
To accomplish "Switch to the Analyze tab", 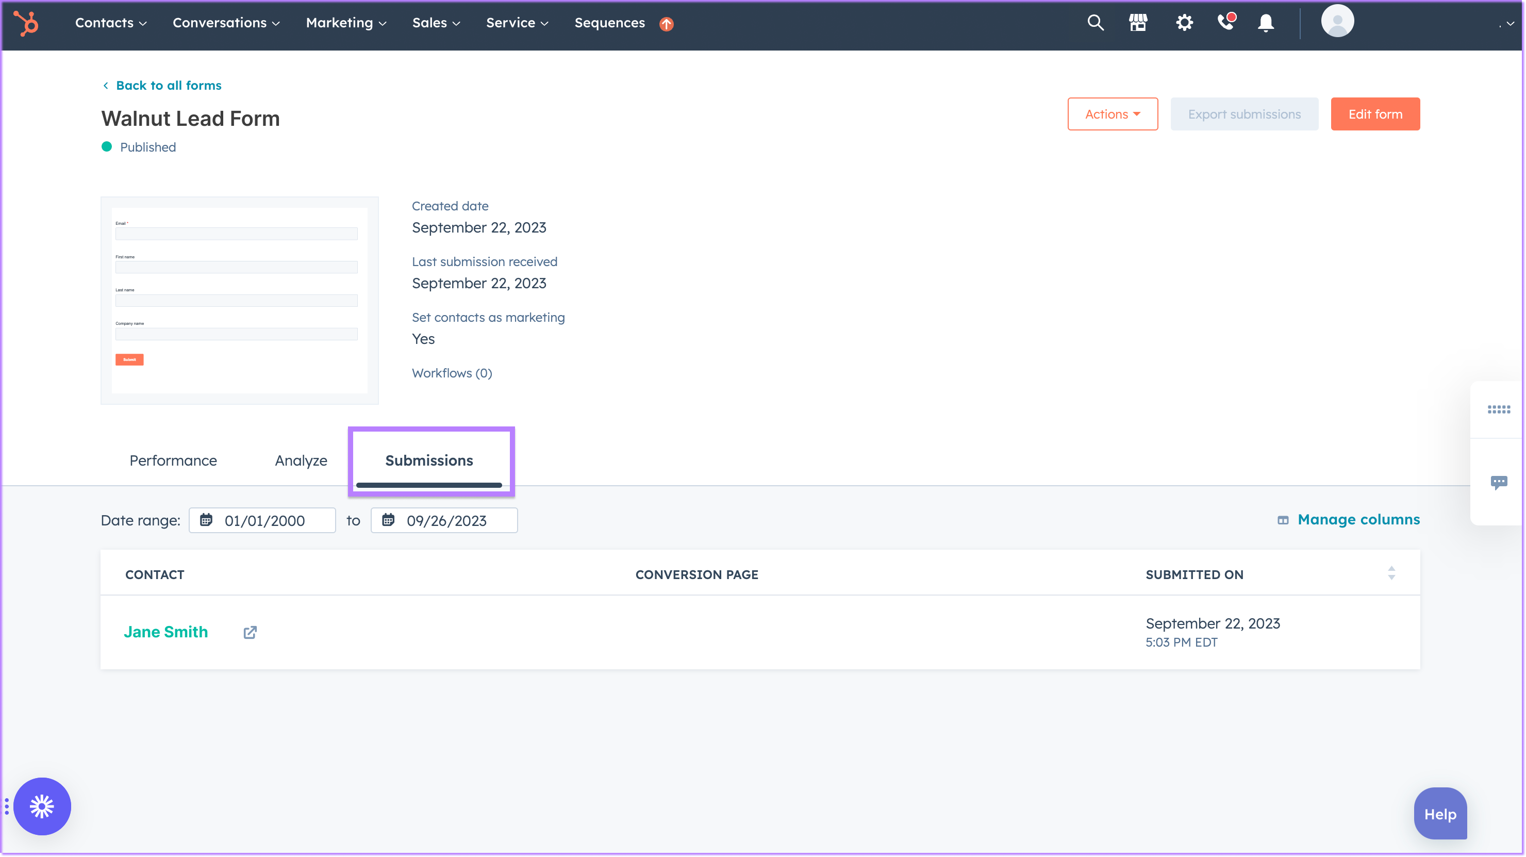I will pyautogui.click(x=301, y=460).
